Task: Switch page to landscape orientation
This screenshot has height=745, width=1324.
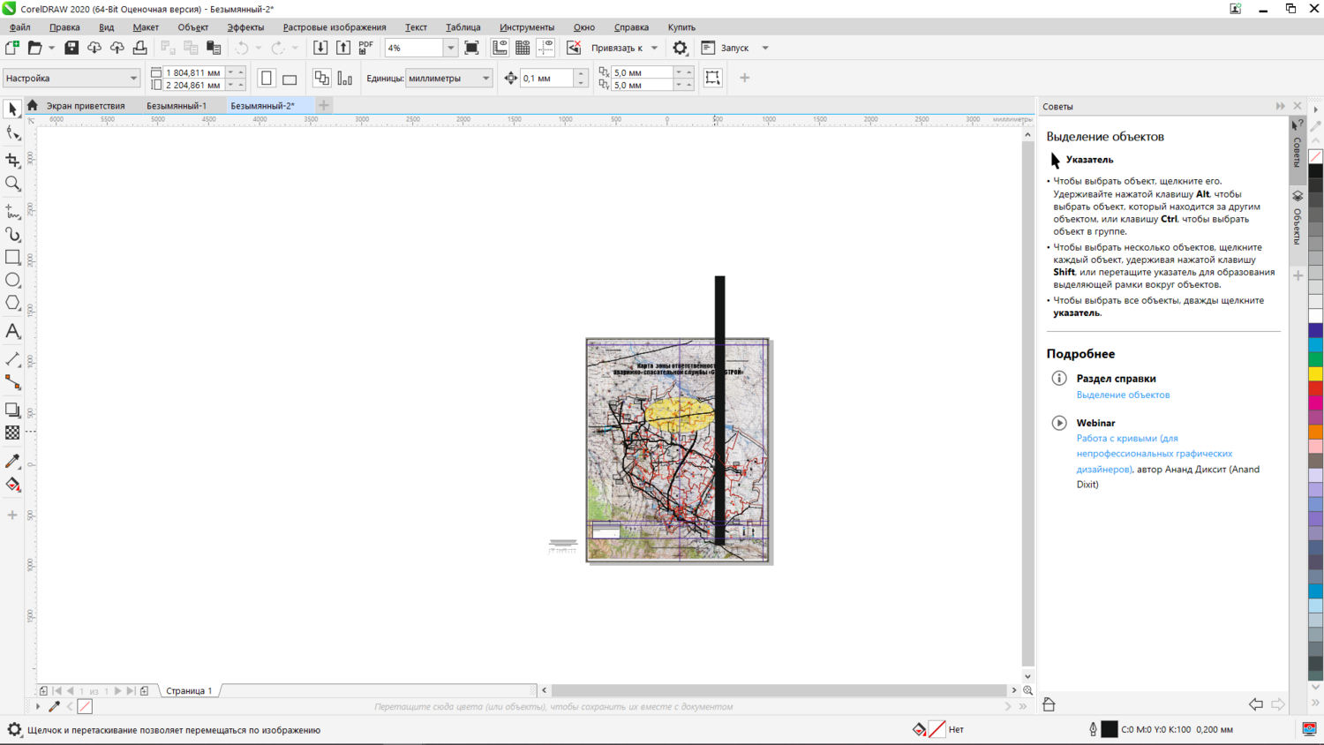Action: (x=290, y=79)
